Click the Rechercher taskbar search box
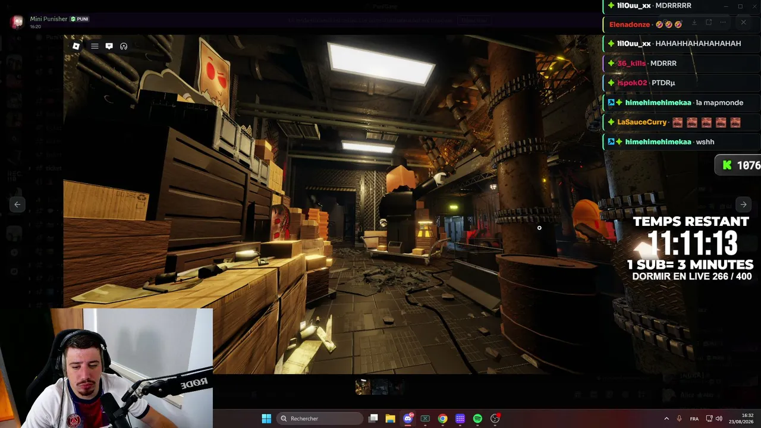This screenshot has width=761, height=428. point(320,418)
